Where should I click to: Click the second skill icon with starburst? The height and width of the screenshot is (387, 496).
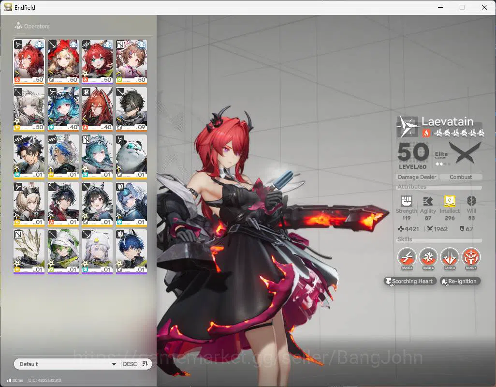click(428, 257)
